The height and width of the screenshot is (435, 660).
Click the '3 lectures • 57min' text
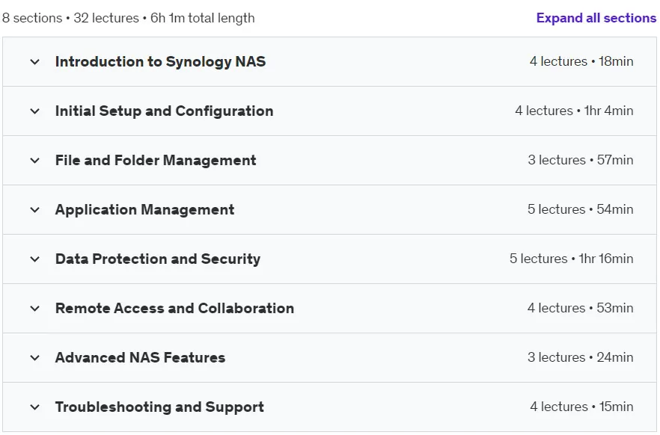[x=581, y=160]
